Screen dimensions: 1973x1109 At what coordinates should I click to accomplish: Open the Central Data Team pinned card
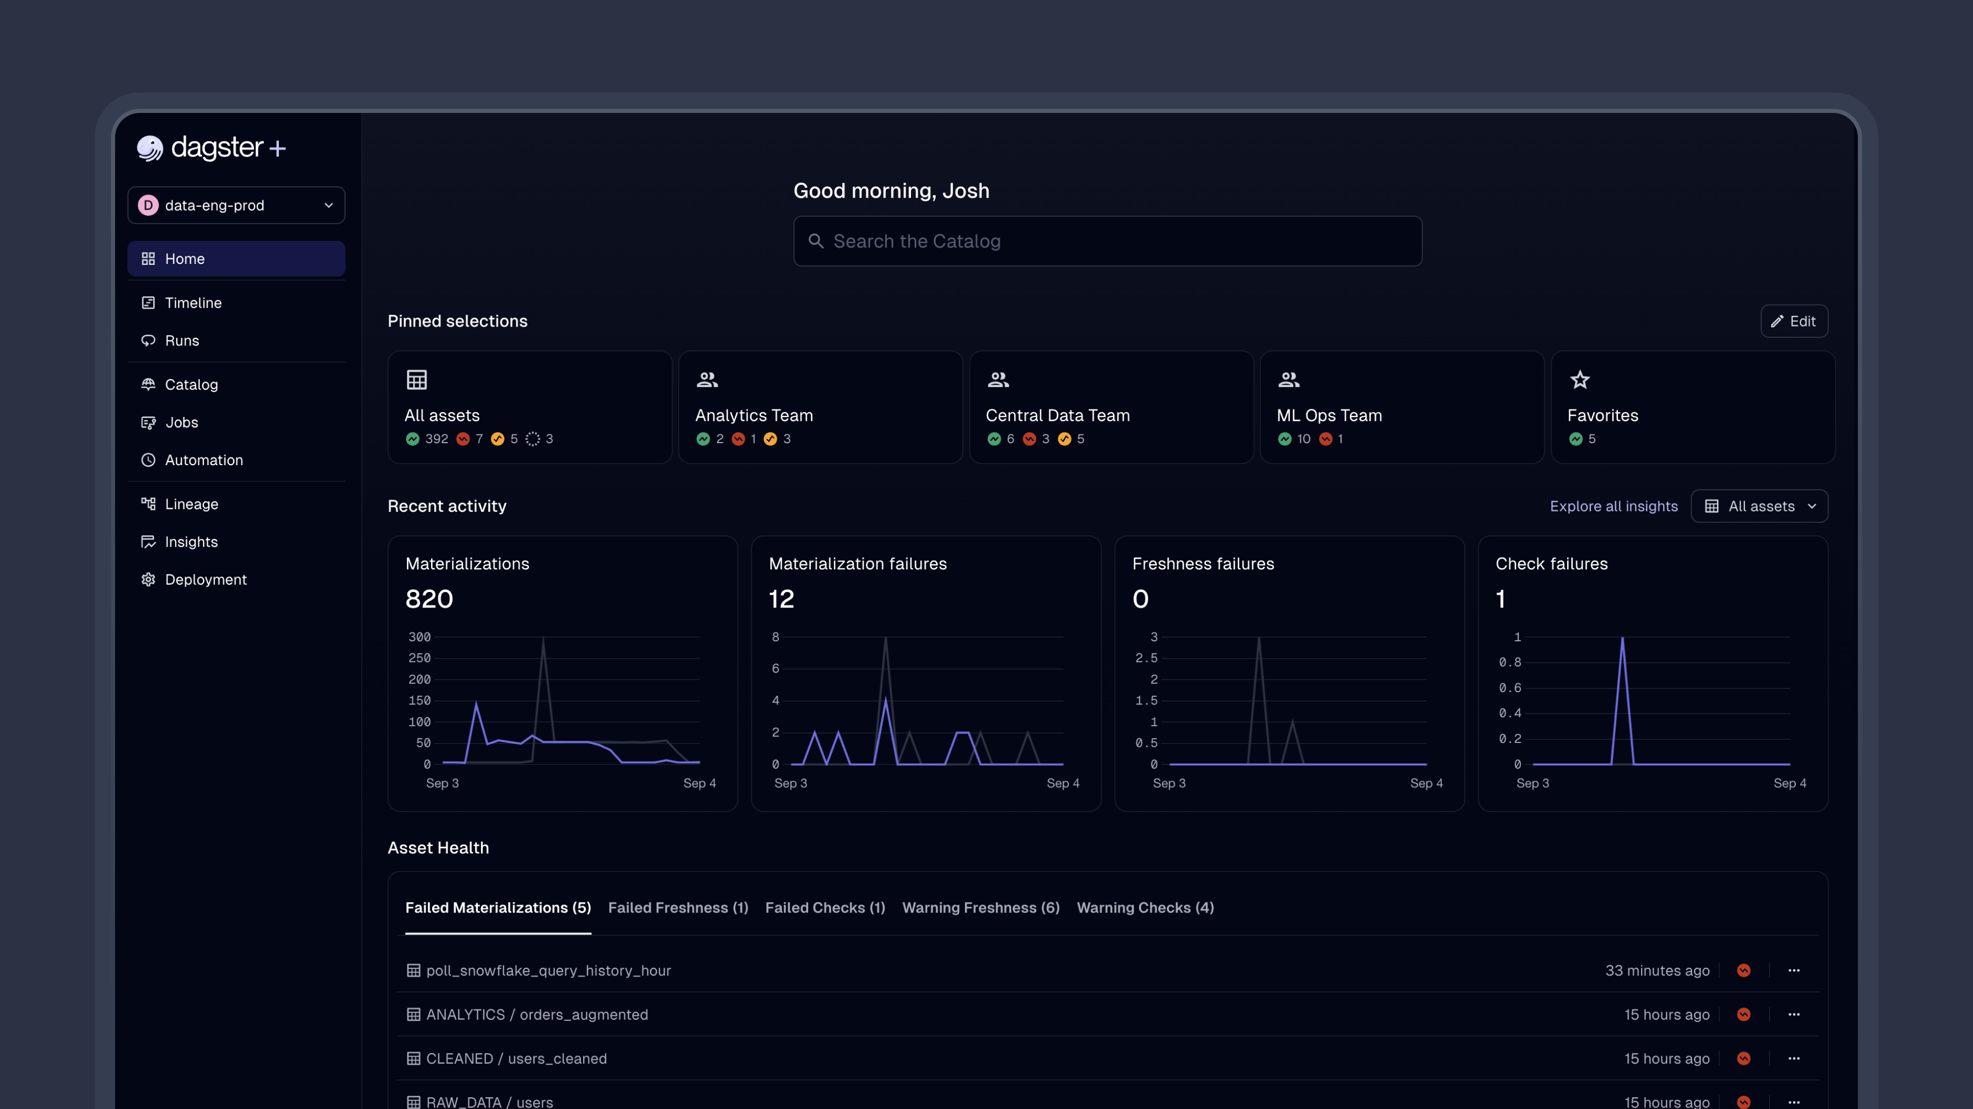1110,407
